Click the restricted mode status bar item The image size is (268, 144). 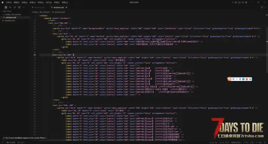pos(10,142)
